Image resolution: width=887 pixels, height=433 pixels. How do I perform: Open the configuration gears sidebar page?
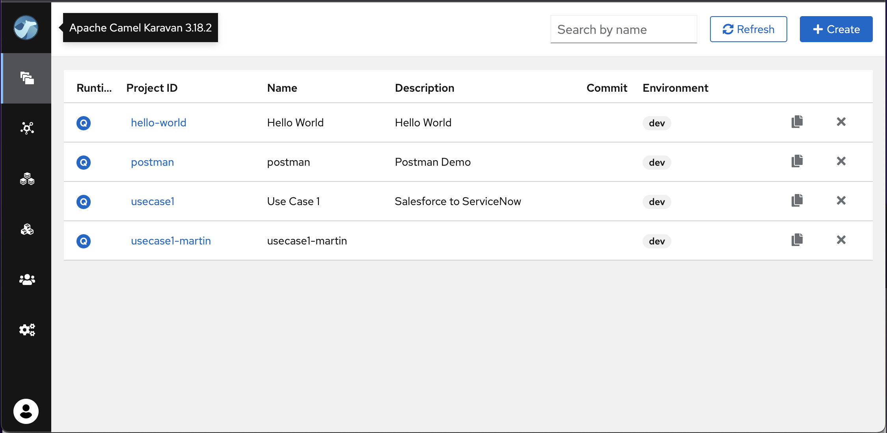(27, 330)
